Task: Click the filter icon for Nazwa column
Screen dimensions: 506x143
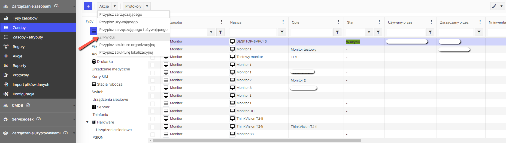Action: point(282,32)
